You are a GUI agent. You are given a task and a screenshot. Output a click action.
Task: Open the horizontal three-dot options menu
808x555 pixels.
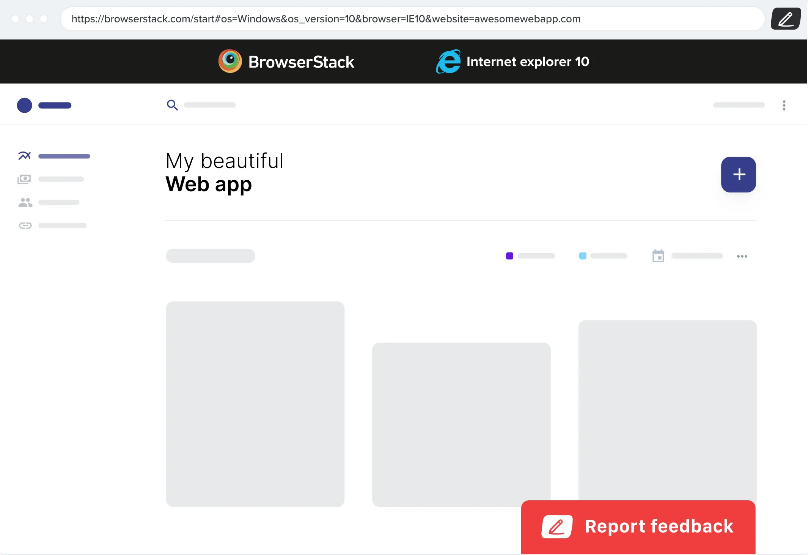tap(742, 256)
